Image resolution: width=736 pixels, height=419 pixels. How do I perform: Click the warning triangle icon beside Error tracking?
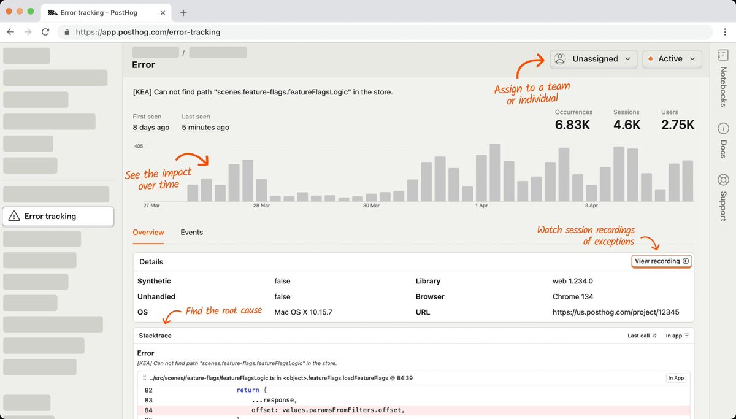(15, 216)
